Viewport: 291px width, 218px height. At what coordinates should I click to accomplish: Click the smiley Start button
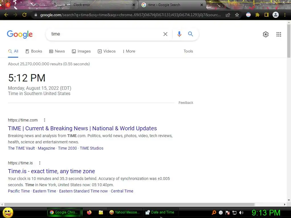pos(8,212)
